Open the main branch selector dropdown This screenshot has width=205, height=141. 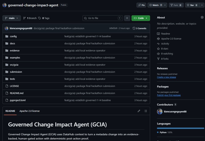pos(11,18)
